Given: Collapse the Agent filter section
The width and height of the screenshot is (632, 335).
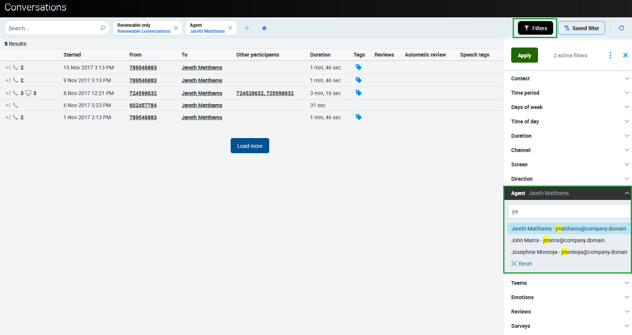Looking at the screenshot, I should point(627,193).
